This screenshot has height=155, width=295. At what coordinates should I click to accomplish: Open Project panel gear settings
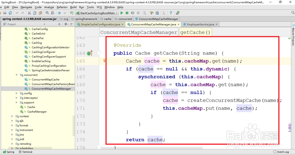coord(66,24)
